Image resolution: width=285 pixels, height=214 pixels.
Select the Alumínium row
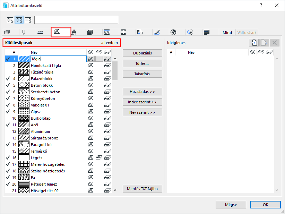coord(59,131)
